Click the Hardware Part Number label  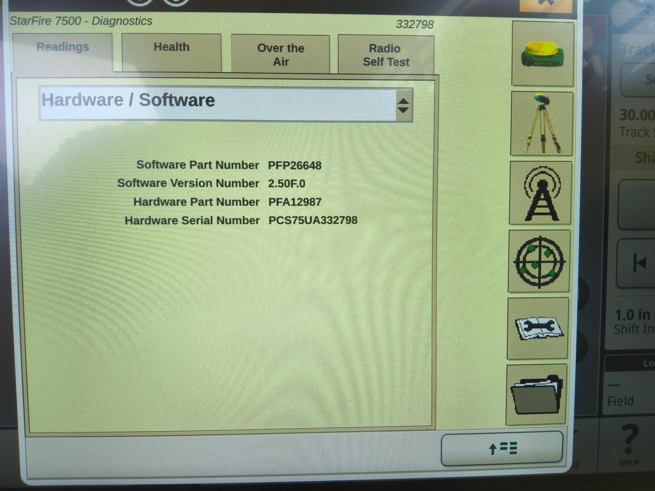(x=196, y=202)
